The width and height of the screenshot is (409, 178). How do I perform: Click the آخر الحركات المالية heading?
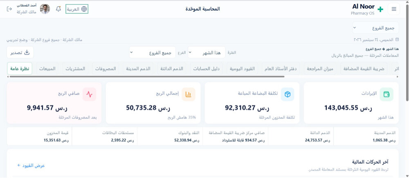(x=370, y=162)
